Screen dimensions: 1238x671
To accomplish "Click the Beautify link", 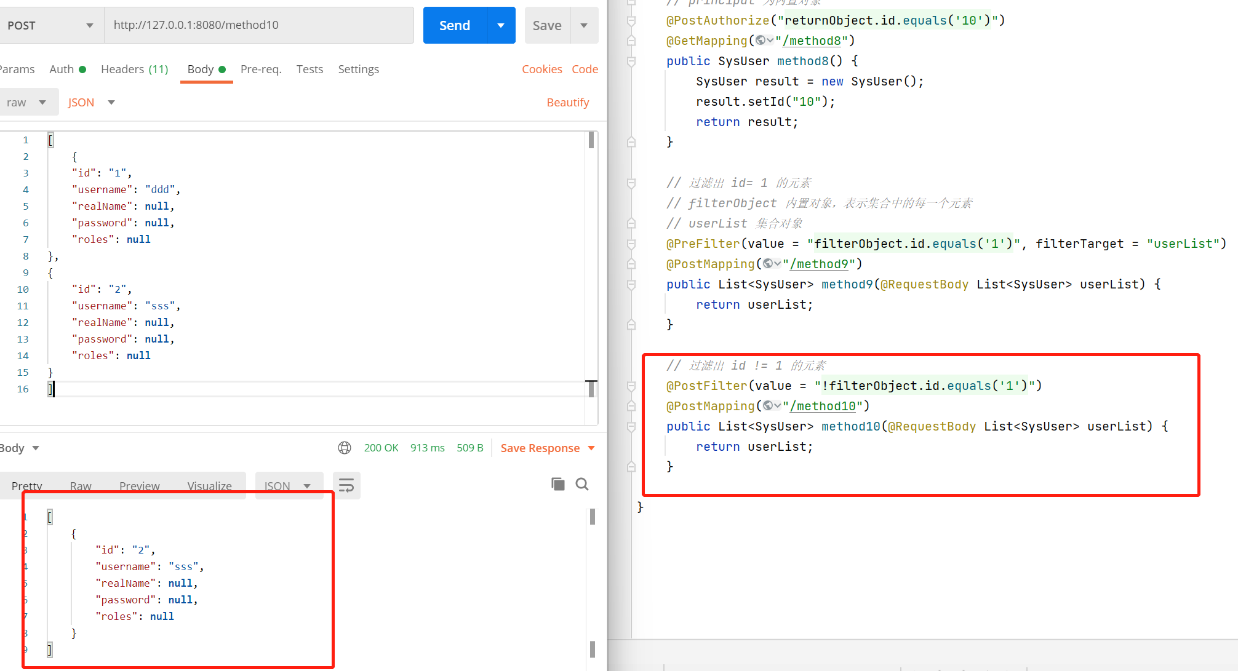I will click(567, 102).
